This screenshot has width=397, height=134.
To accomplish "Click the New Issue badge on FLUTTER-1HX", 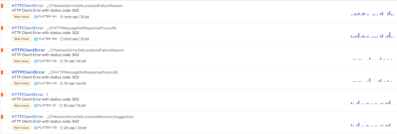I will pyautogui.click(x=22, y=39).
